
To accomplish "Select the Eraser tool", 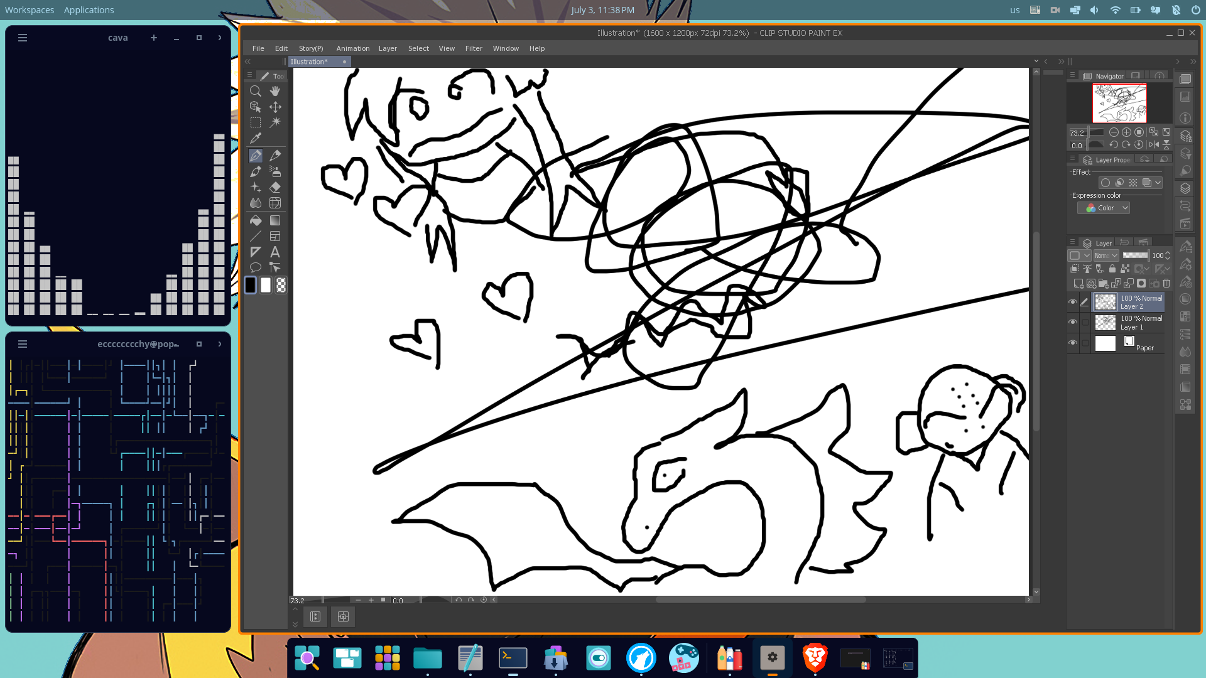I will [275, 187].
